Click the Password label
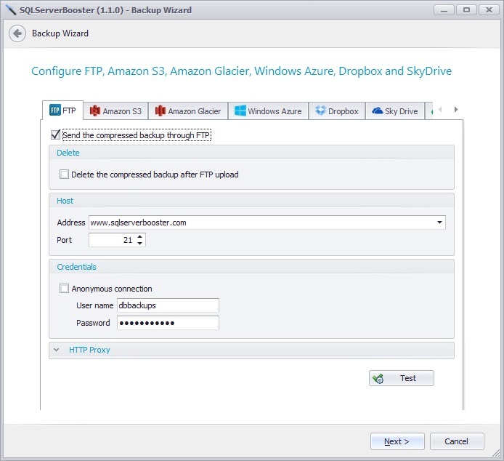The width and height of the screenshot is (504, 461). coord(93,323)
